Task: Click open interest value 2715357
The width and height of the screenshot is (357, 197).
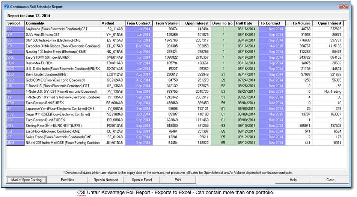Action: click(x=195, y=57)
